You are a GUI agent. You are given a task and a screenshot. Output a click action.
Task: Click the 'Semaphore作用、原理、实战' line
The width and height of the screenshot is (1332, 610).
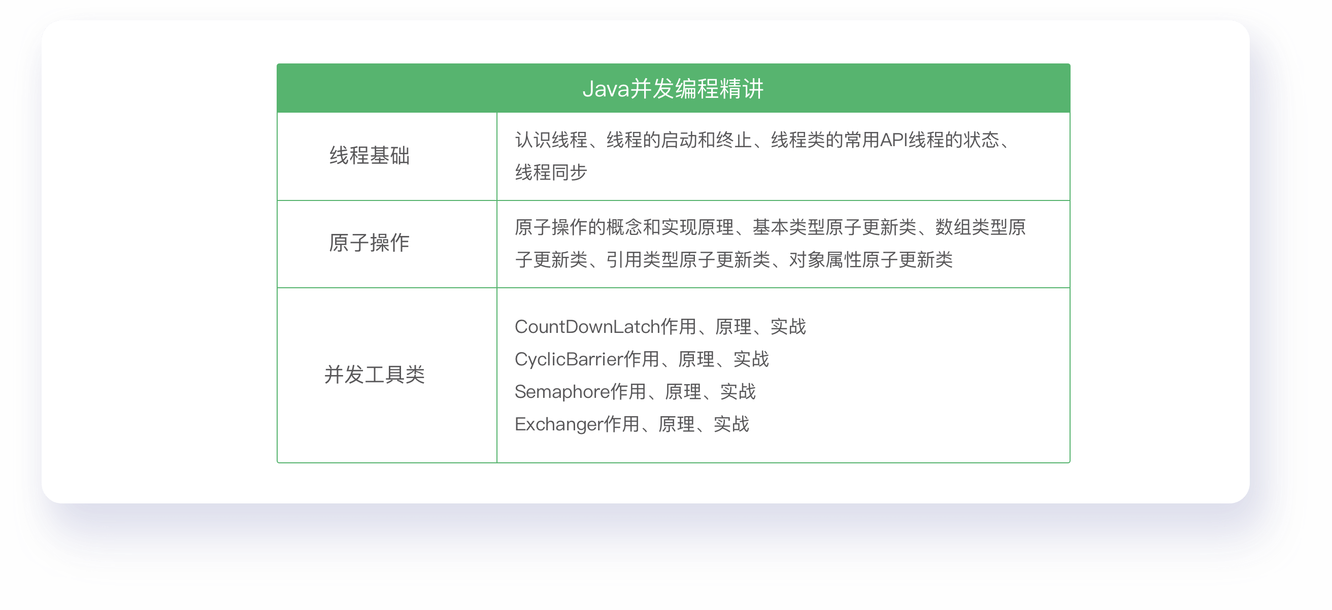(x=635, y=392)
